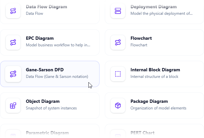Image resolution: width=204 pixels, height=138 pixels.
Task: Open the Package Diagram title
Action: pyautogui.click(x=149, y=102)
